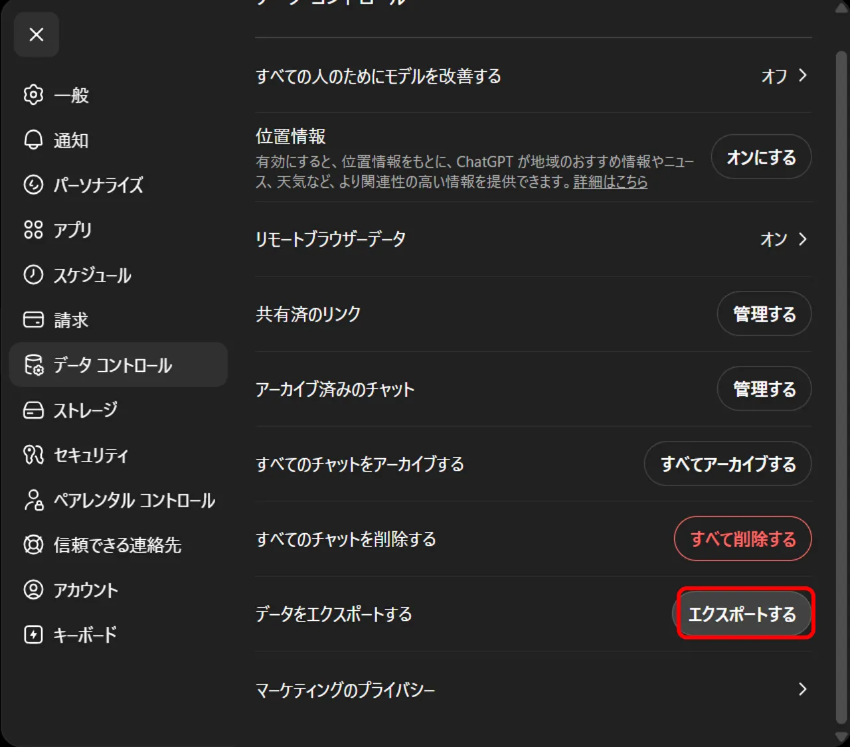
Task: Click the lifebuoy icon for 信頼できる連絡先
Action: click(x=33, y=544)
